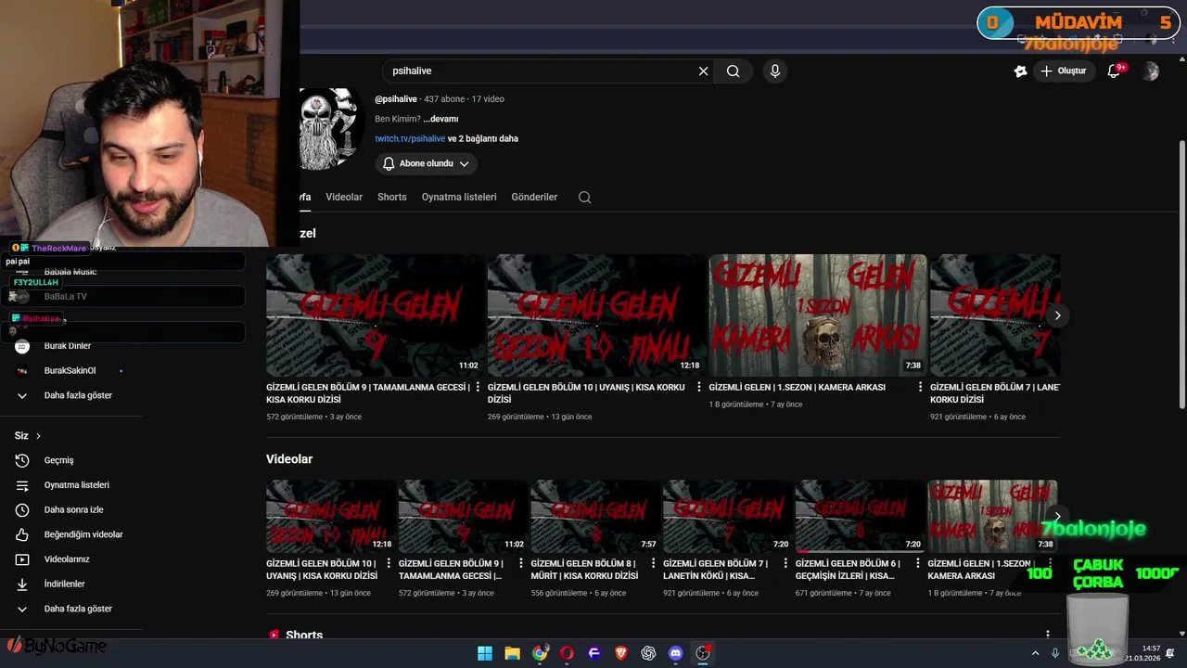
Task: Click the Oluştur create button
Action: point(1063,71)
